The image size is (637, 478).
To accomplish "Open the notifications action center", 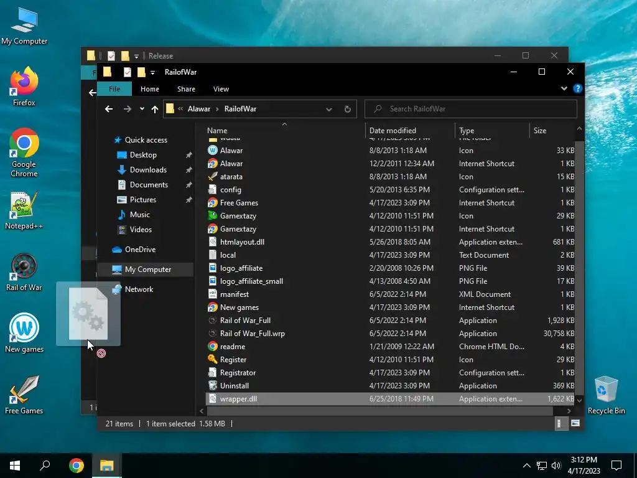I will coord(616,466).
